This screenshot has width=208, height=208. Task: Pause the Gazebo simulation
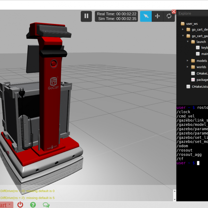click(86, 16)
